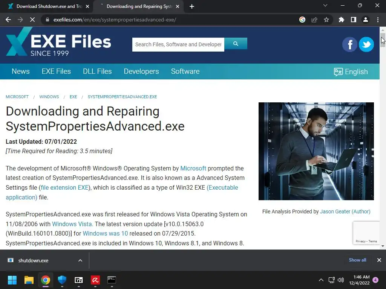Screen dimensions: 386x289
Task: Follow the Windows Vista link
Action: tap(73, 224)
